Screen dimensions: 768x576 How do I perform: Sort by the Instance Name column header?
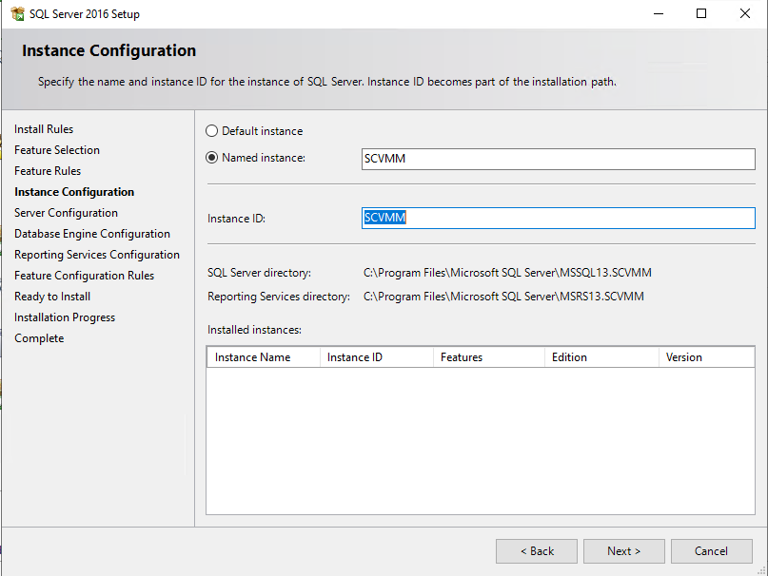point(264,357)
